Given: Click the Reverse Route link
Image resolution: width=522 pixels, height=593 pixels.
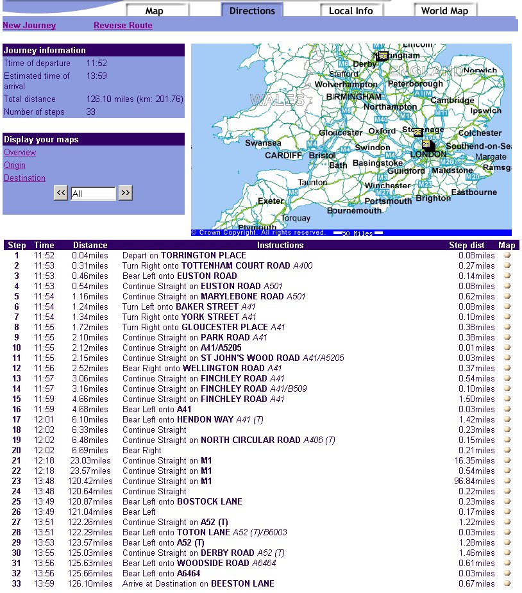Looking at the screenshot, I should coord(123,26).
